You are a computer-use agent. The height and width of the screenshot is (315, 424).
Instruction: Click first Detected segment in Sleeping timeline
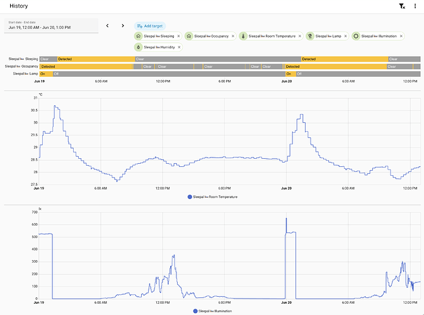pos(96,59)
